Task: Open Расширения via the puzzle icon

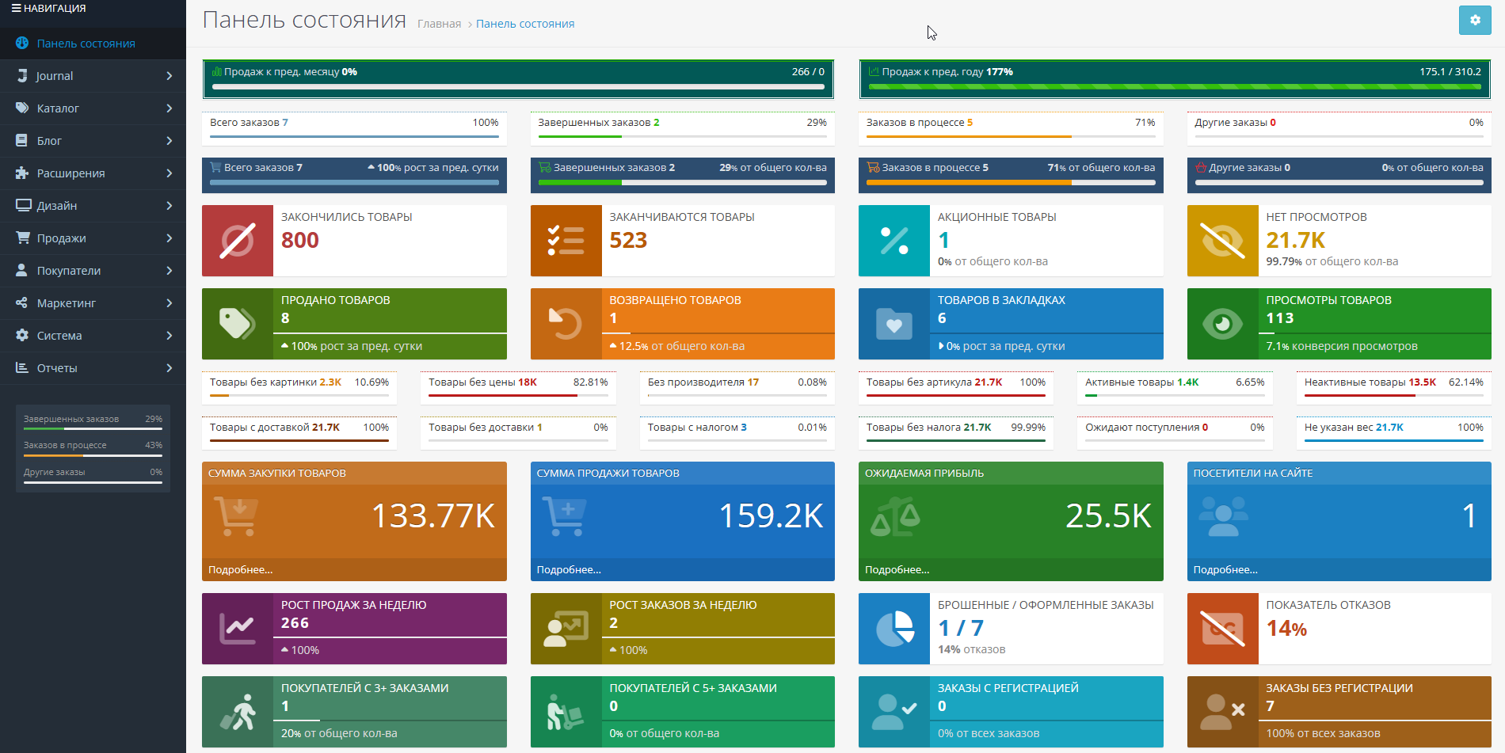Action: pyautogui.click(x=23, y=173)
